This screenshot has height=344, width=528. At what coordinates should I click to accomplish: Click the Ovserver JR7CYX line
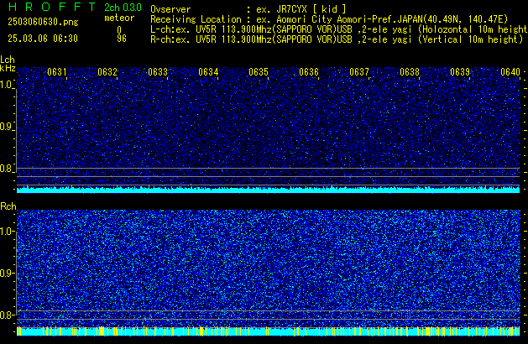click(x=248, y=9)
